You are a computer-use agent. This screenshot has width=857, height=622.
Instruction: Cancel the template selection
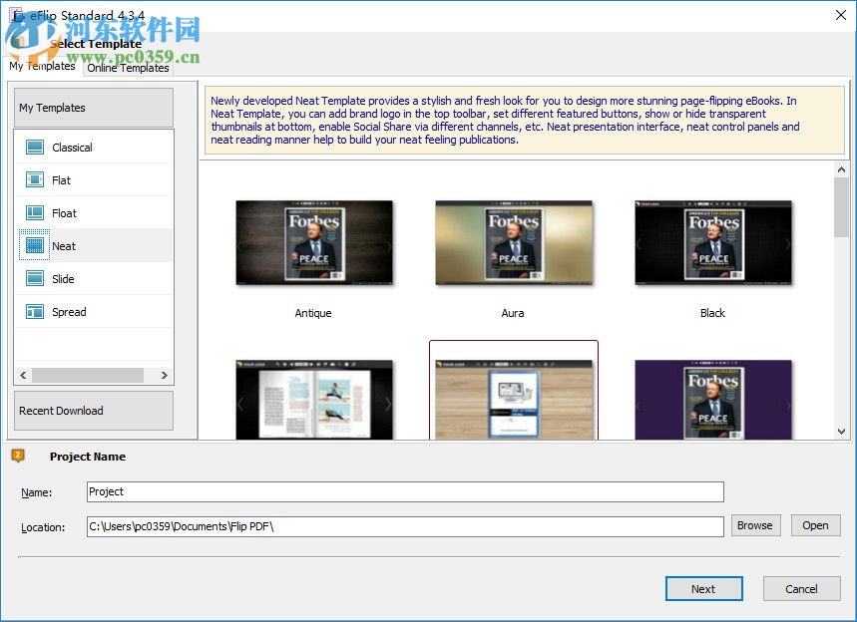pos(801,588)
